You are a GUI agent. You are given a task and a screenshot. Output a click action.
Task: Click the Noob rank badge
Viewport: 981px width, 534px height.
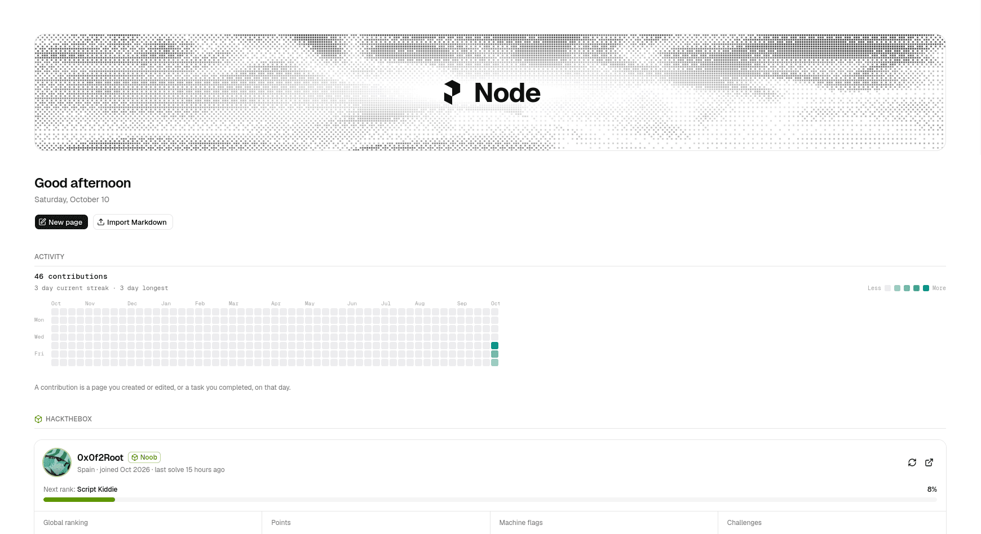(144, 457)
